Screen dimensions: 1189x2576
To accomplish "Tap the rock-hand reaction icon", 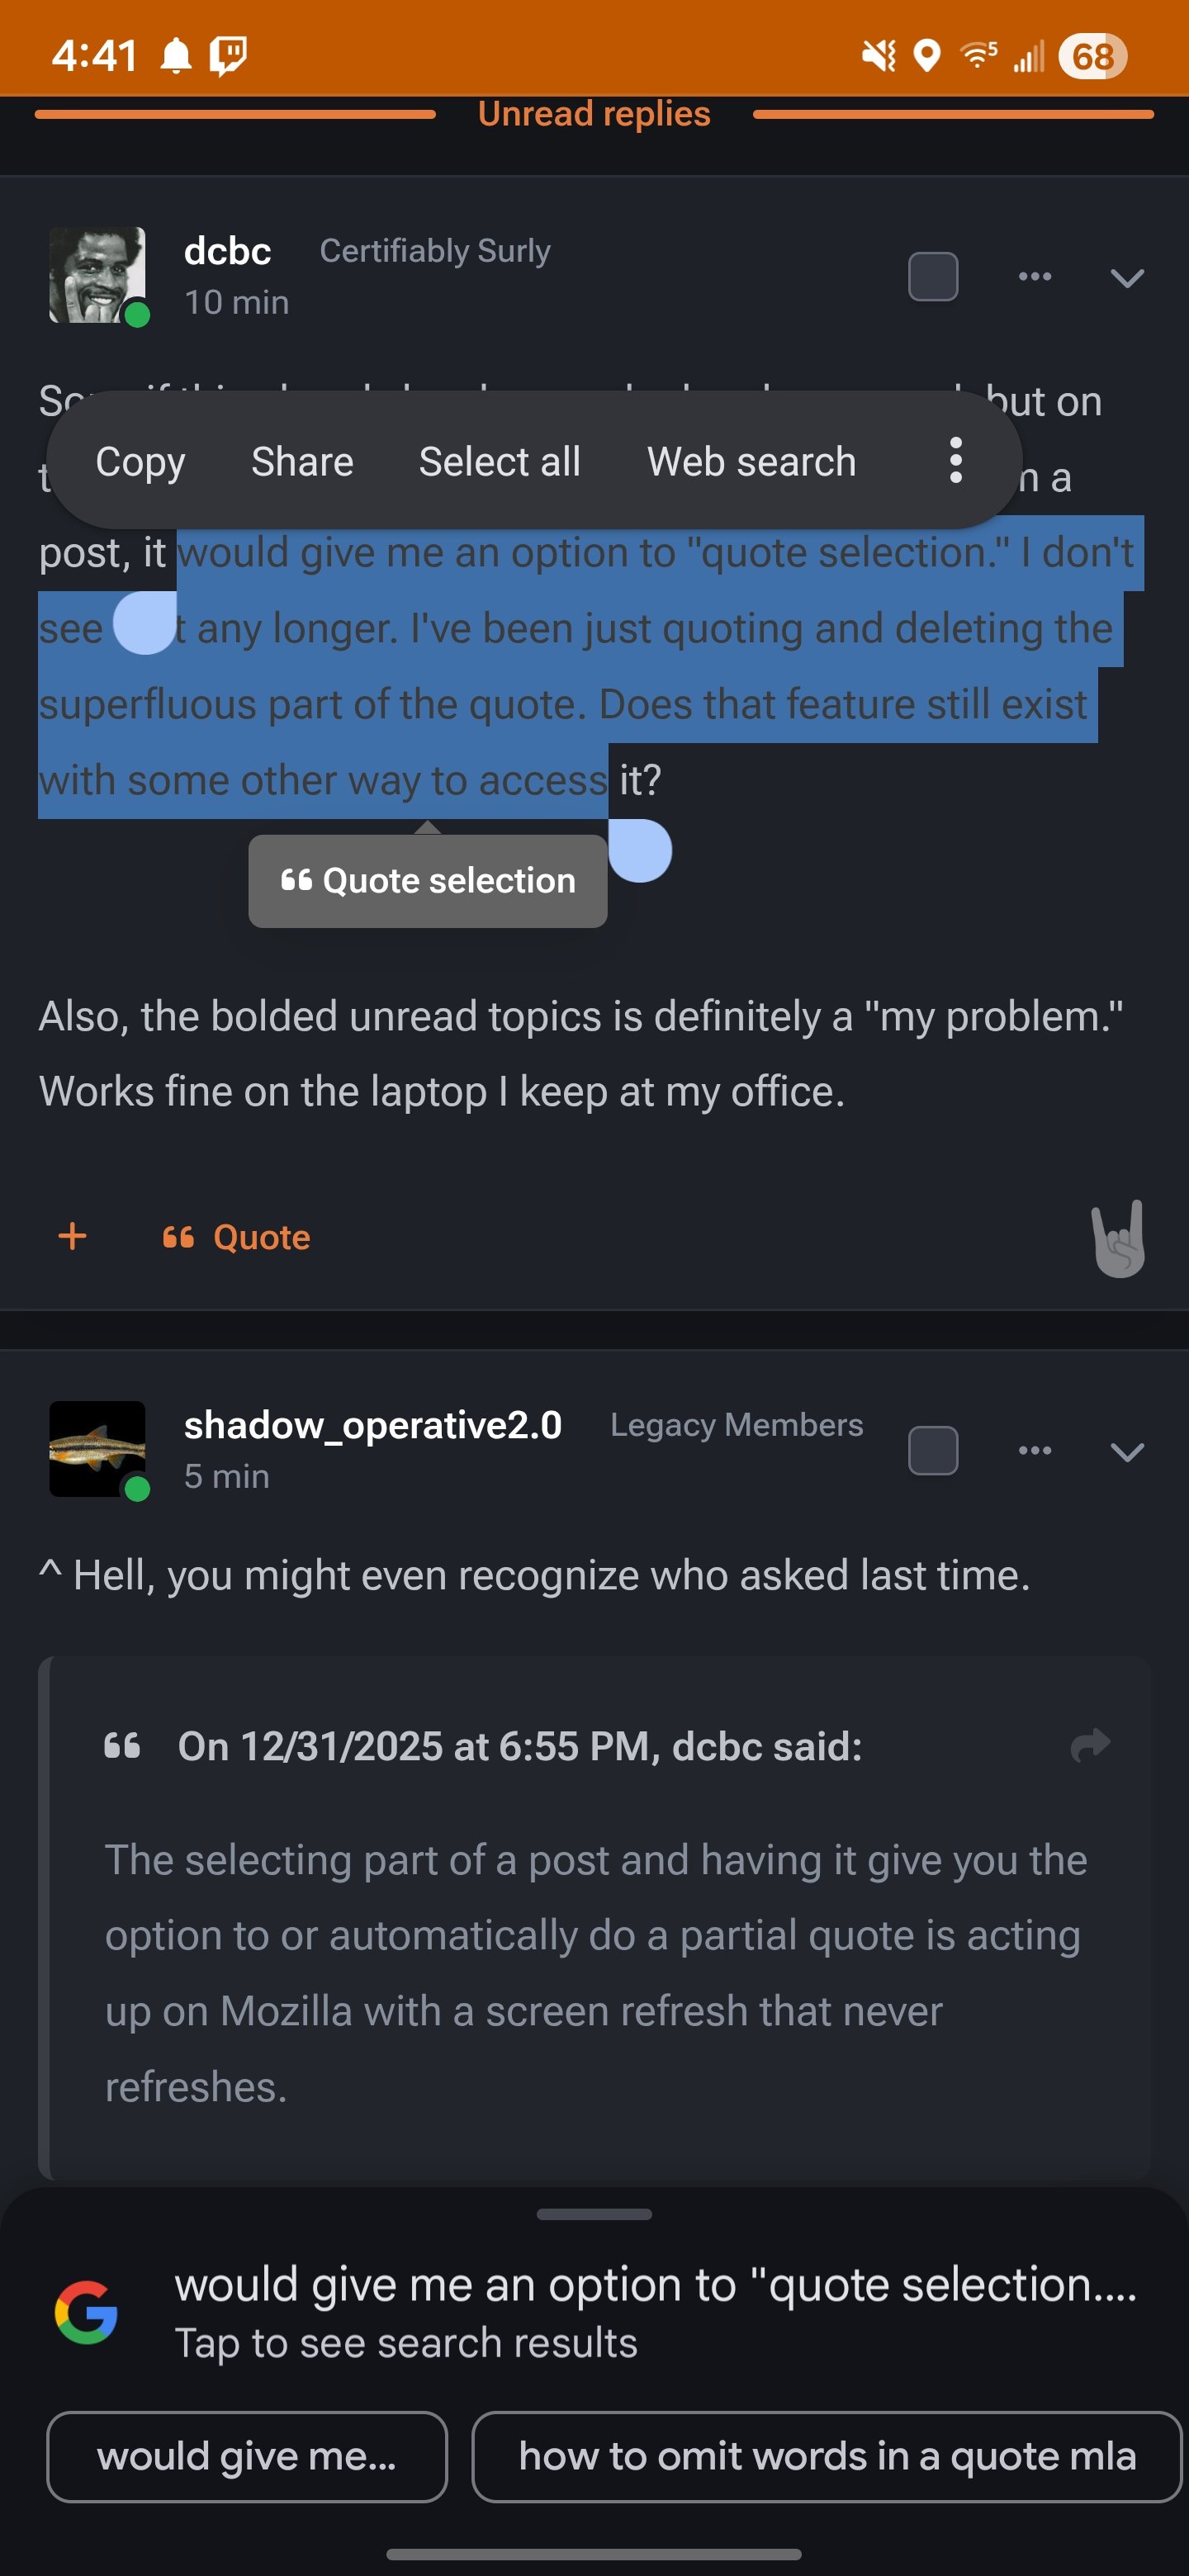I will click(1118, 1238).
